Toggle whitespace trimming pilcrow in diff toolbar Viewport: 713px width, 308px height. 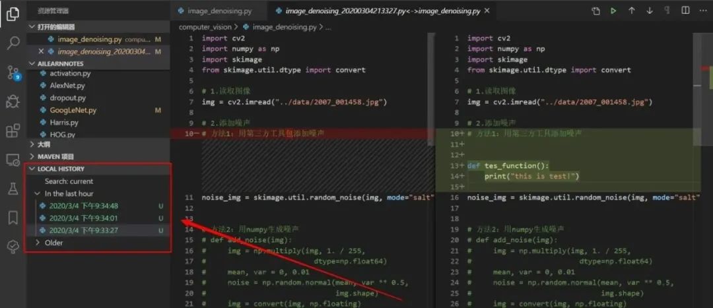point(667,11)
